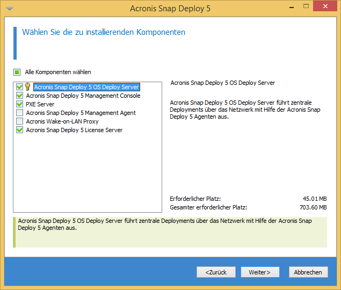Uncheck the License Server checkbox
The image size is (341, 290).
[x=19, y=130]
